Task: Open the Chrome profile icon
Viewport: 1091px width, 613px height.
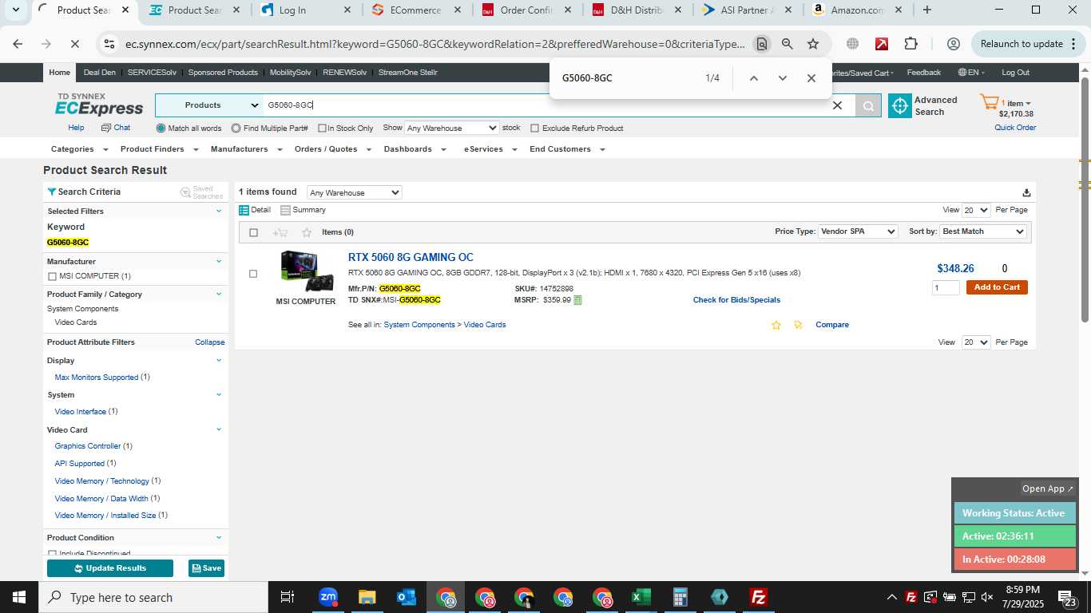Action: click(x=953, y=44)
